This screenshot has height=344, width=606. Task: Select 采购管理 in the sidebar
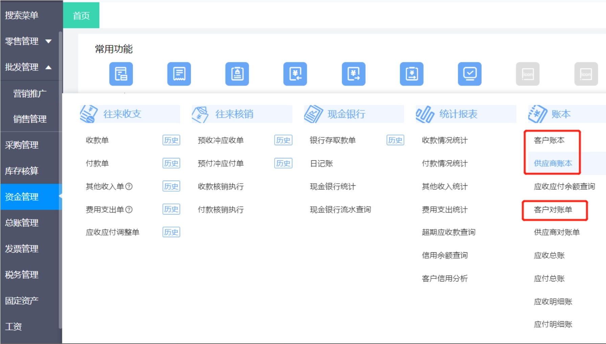coord(22,145)
